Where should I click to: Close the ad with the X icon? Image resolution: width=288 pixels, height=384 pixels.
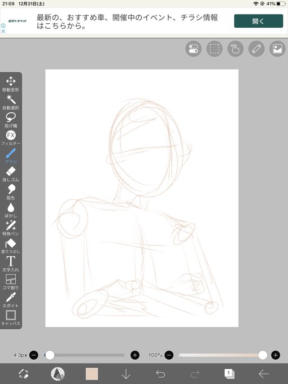click(x=3, y=32)
